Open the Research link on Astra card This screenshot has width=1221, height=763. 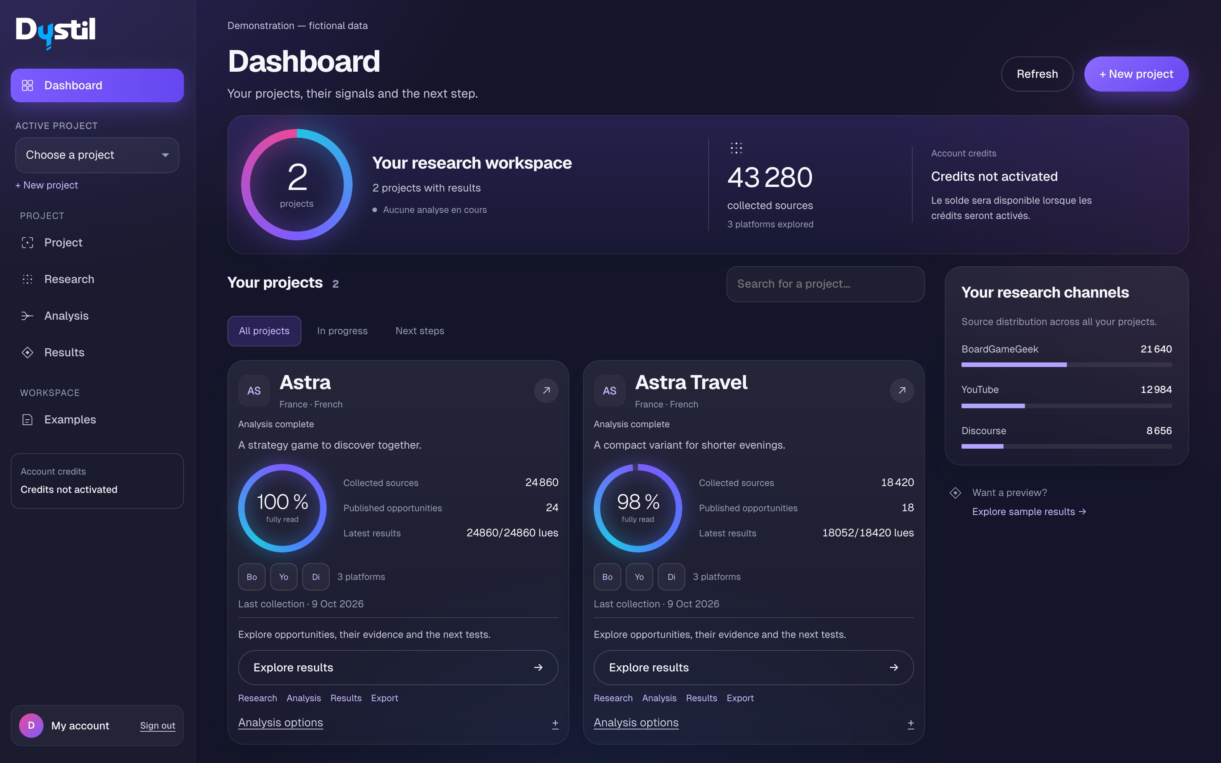pos(257,698)
